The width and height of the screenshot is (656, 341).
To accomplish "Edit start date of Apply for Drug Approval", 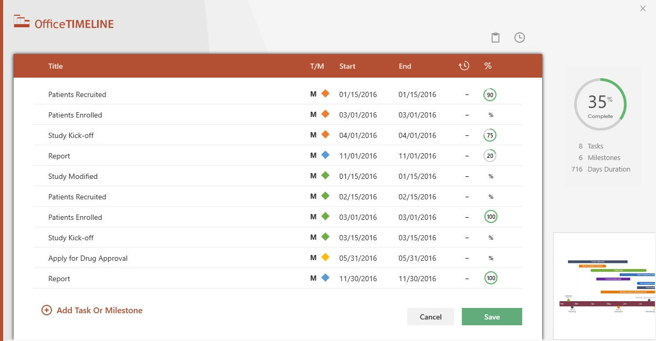I will 358,258.
